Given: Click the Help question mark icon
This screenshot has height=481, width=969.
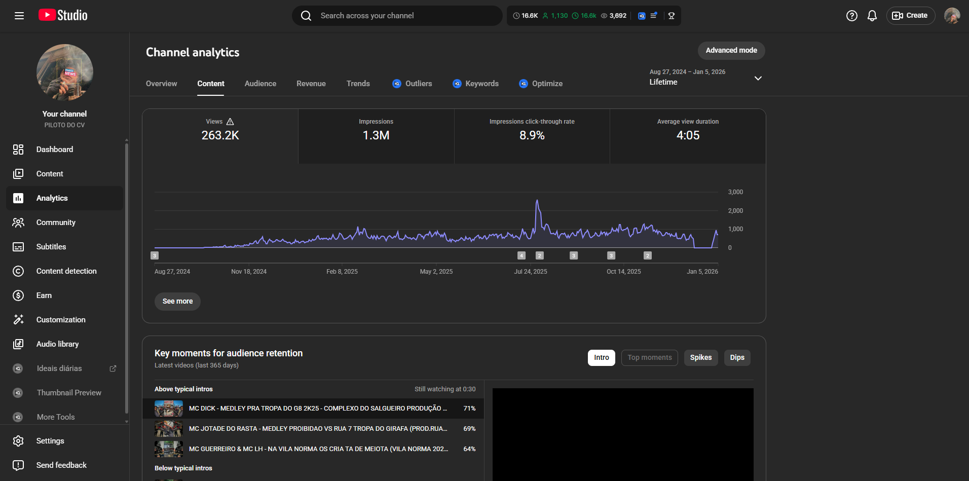Looking at the screenshot, I should tap(852, 16).
